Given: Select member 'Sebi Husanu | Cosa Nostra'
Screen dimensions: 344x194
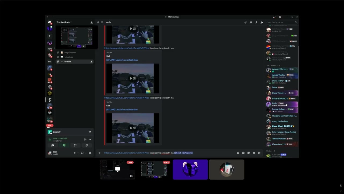Looking at the screenshot, I should 282,133.
